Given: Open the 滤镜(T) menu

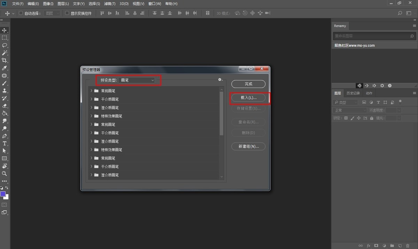Looking at the screenshot, I should pyautogui.click(x=109, y=4).
